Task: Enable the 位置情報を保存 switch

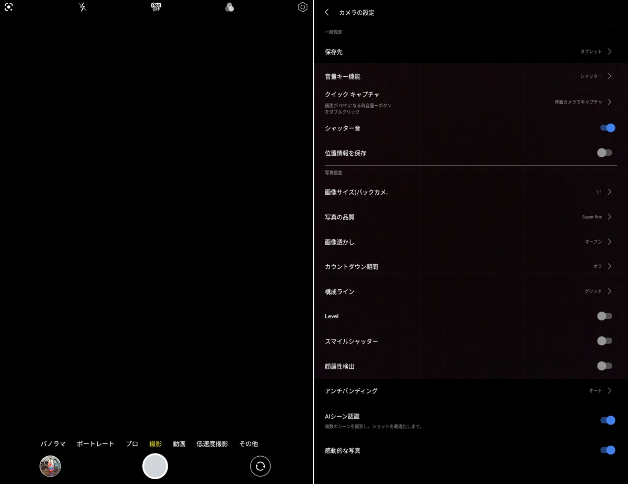Action: [x=604, y=153]
